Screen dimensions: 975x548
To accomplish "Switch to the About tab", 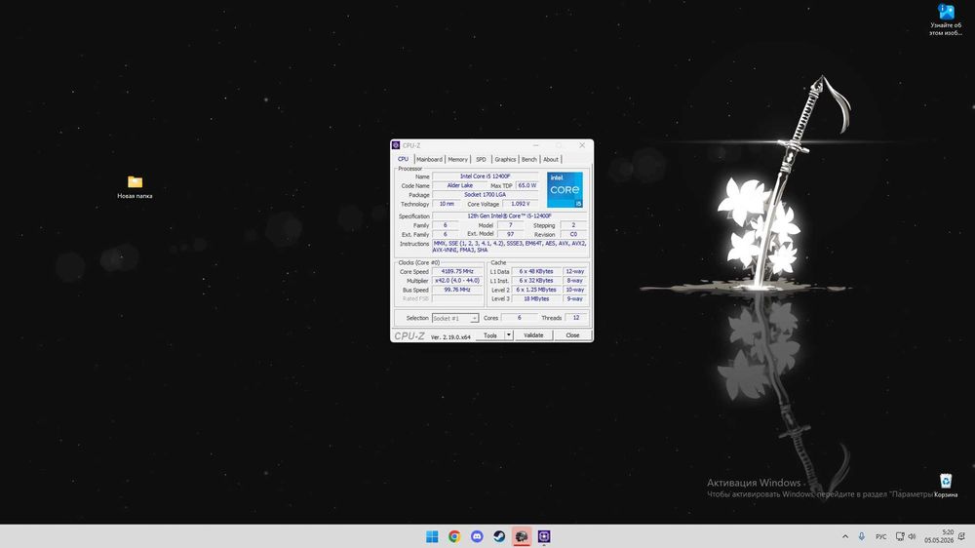I will click(x=551, y=159).
